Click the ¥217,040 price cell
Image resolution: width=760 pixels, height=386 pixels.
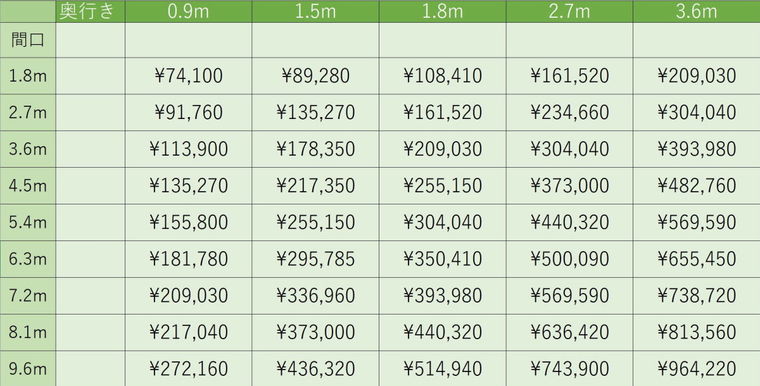[189, 332]
